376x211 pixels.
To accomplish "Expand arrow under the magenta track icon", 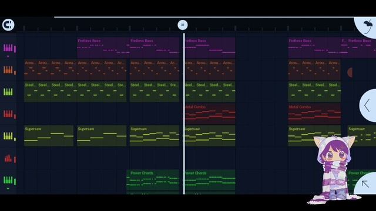I will [8, 56].
